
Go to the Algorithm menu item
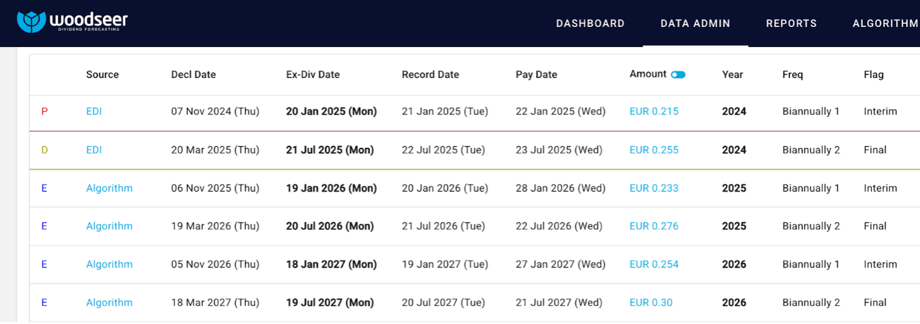pos(885,24)
